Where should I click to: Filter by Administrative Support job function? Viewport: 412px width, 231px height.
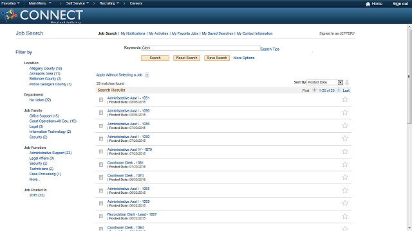click(50, 153)
